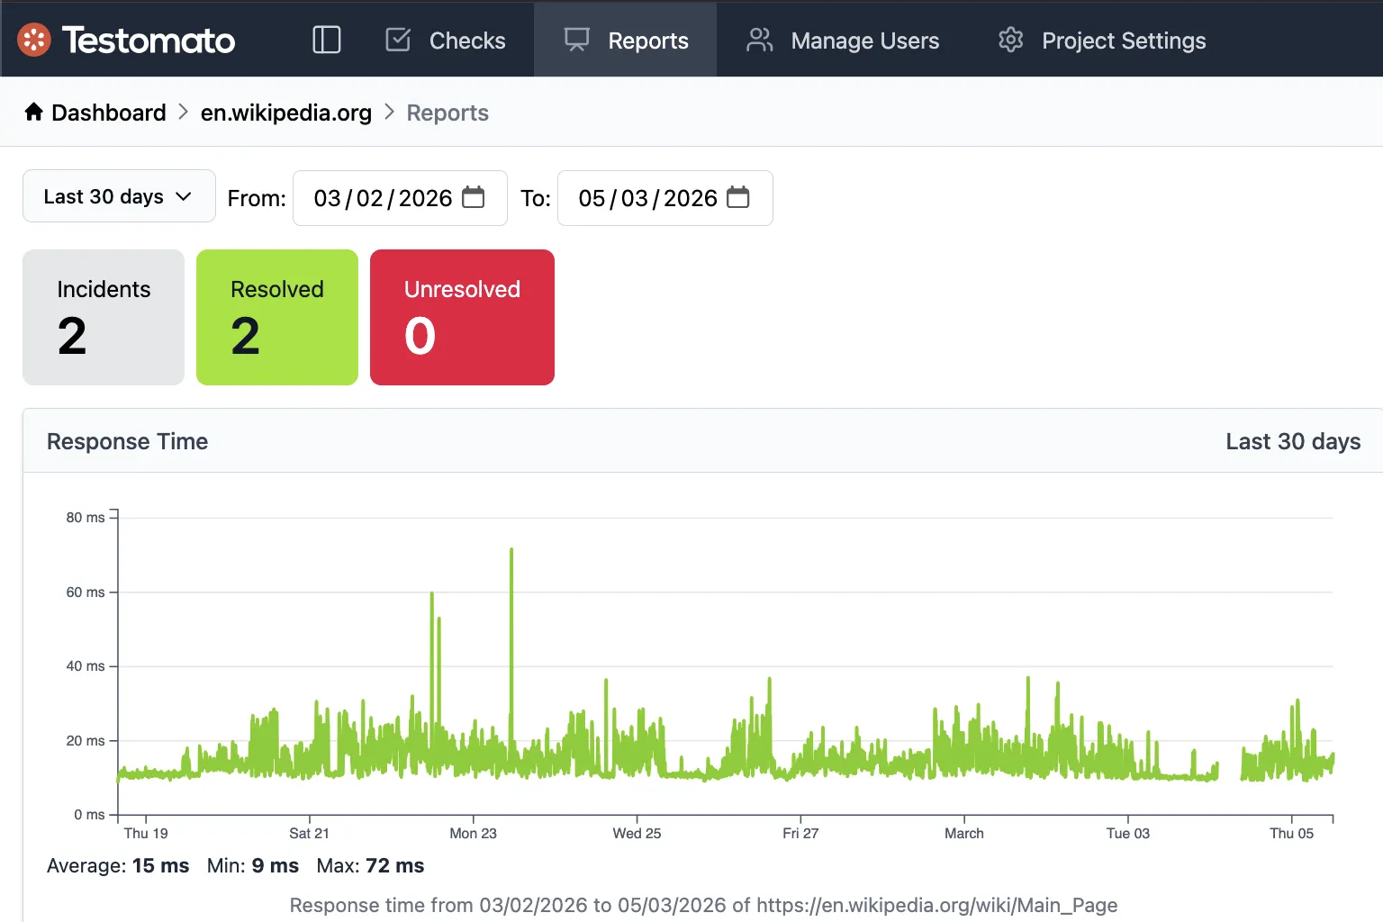The width and height of the screenshot is (1383, 922).
Task: Click the home icon in the breadcrumb
Action: pos(33,112)
